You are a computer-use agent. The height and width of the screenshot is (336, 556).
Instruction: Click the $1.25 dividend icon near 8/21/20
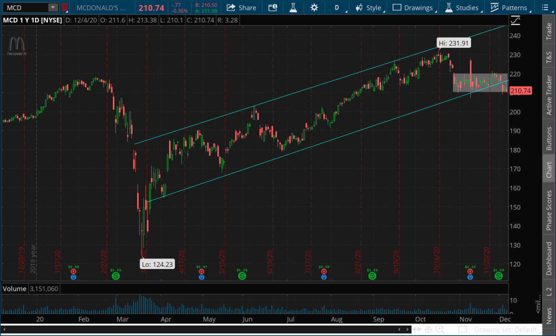pos(372,276)
